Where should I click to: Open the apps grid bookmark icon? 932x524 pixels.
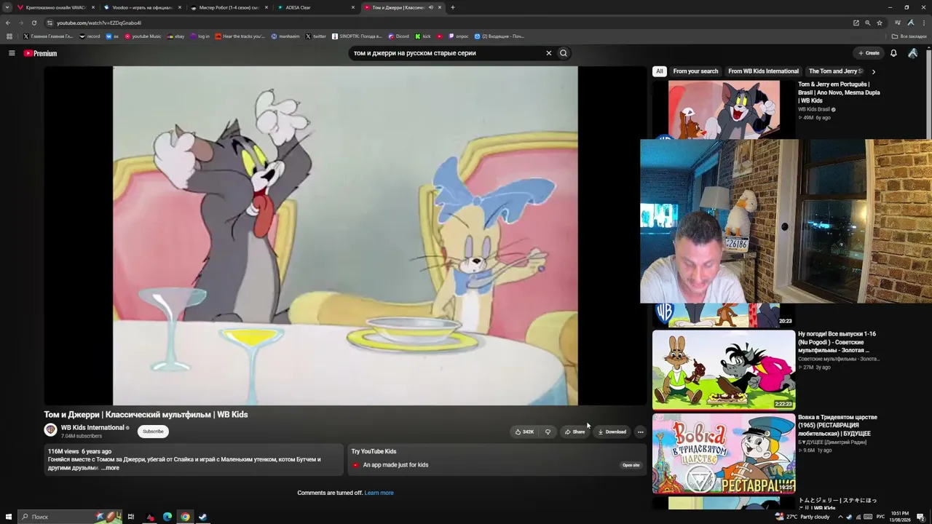(9, 36)
